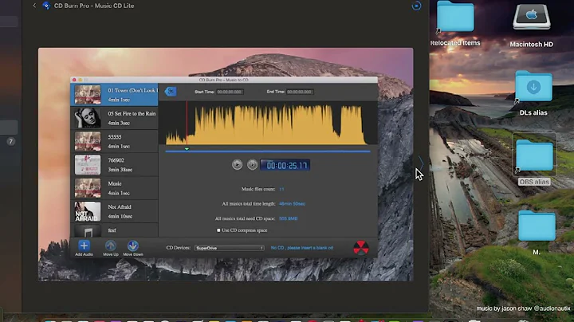Click the CD Burn Pro app icon in title bar
The image size is (574, 322).
[x=46, y=6]
